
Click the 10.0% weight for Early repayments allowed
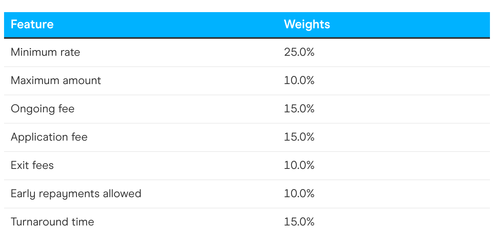[x=299, y=194]
